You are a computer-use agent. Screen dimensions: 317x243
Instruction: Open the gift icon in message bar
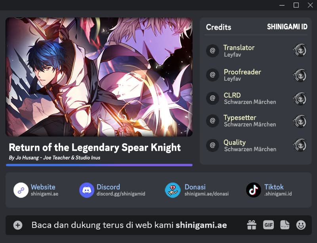[252, 225]
